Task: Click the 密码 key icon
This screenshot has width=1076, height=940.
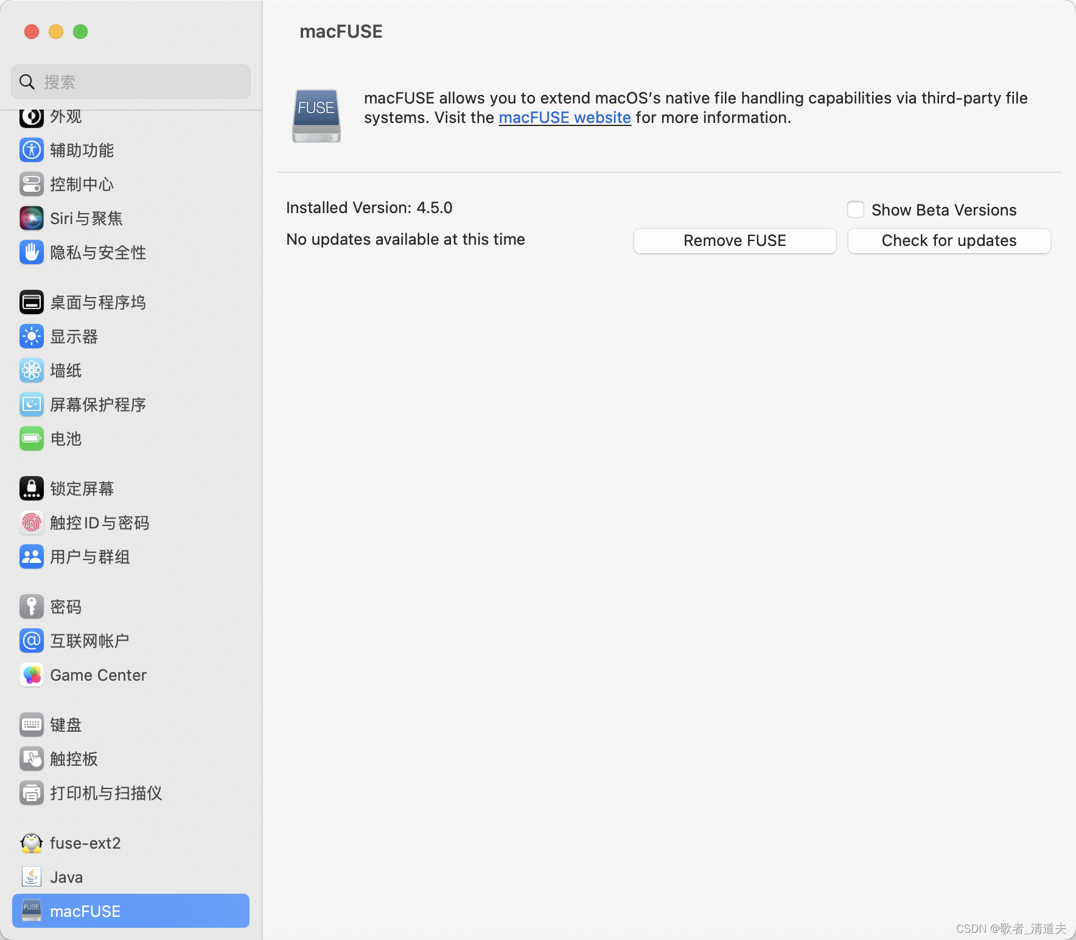Action: (x=32, y=606)
